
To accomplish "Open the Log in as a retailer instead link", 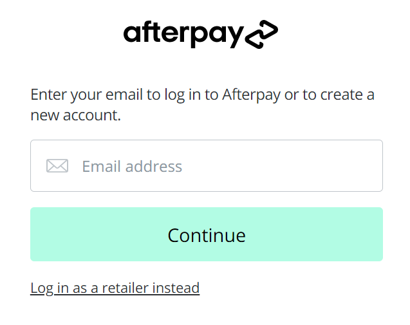I will (115, 288).
